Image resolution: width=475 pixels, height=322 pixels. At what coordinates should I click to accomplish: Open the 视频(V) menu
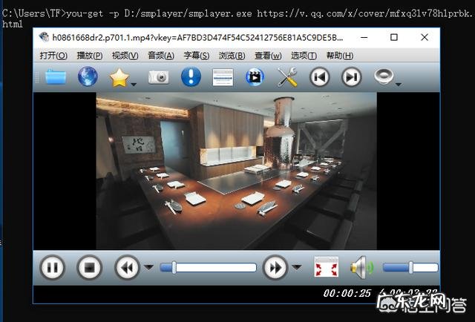[x=125, y=56]
